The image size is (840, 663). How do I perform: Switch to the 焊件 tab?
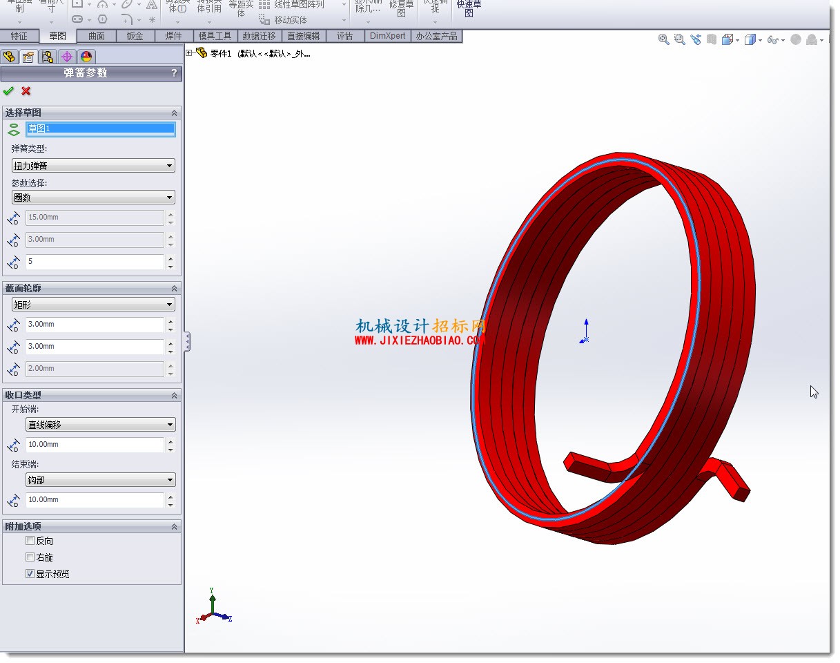[174, 36]
